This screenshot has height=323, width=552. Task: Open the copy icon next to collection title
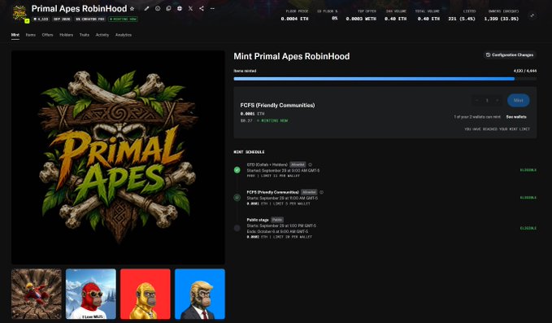click(x=168, y=8)
